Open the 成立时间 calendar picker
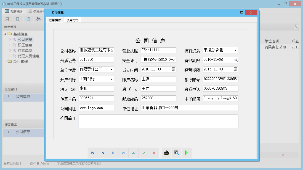303x170 pixels. (174, 69)
